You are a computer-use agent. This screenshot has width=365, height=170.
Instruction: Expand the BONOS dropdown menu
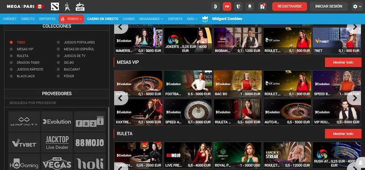coord(72,19)
